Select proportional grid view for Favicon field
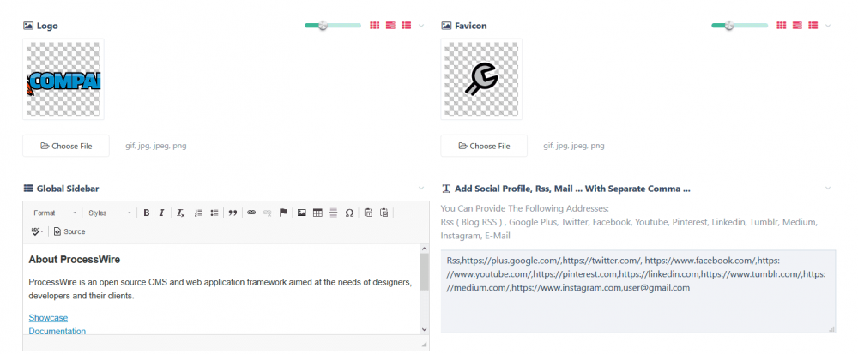The image size is (858, 354). 797,25
